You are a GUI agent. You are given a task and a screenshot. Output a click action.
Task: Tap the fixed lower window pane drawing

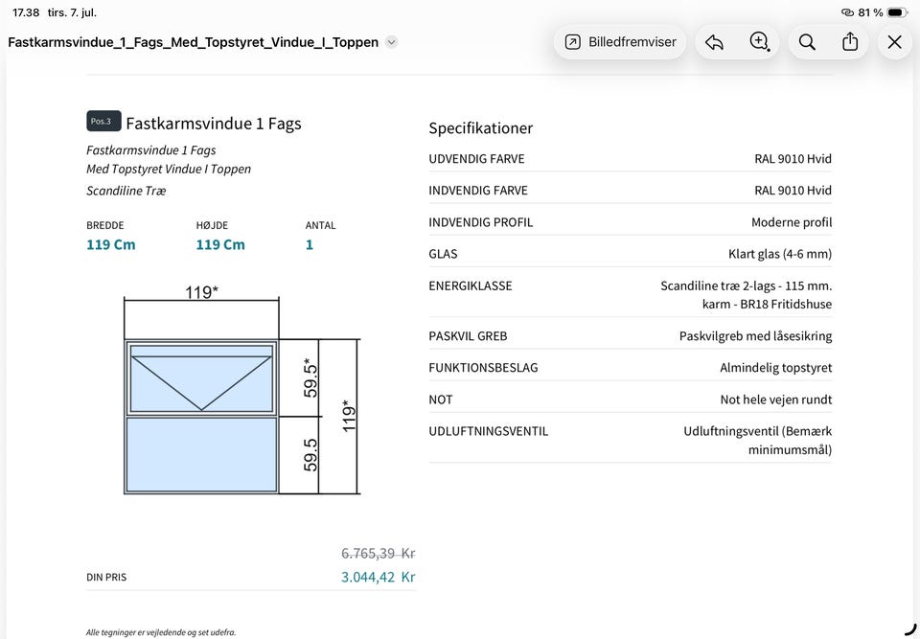(x=201, y=455)
